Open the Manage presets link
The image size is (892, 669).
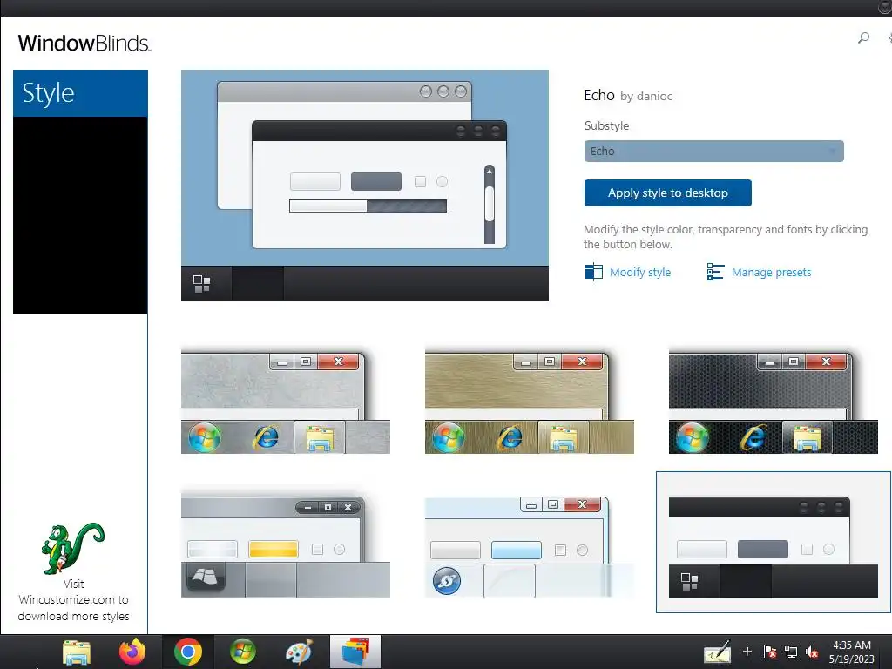[771, 273]
